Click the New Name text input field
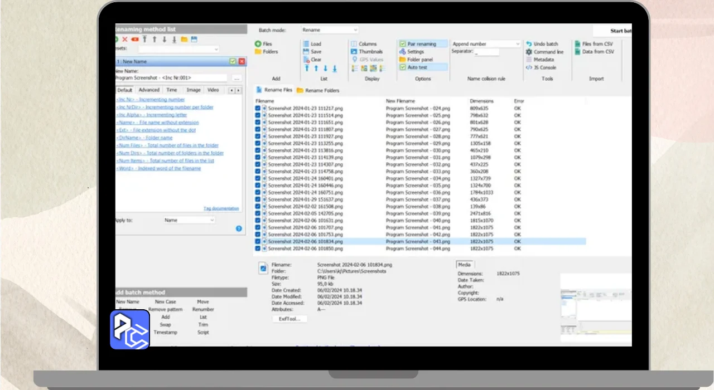The height and width of the screenshot is (390, 714). (x=171, y=78)
